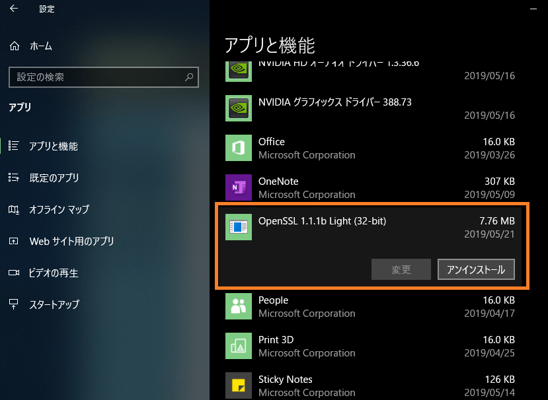Open アプリと機能 in the sidebar
Viewport: 548px width, 400px height.
tap(54, 146)
